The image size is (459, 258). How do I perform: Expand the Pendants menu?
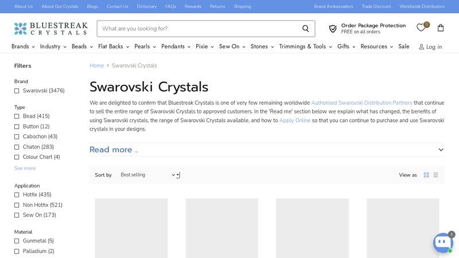pyautogui.click(x=176, y=46)
